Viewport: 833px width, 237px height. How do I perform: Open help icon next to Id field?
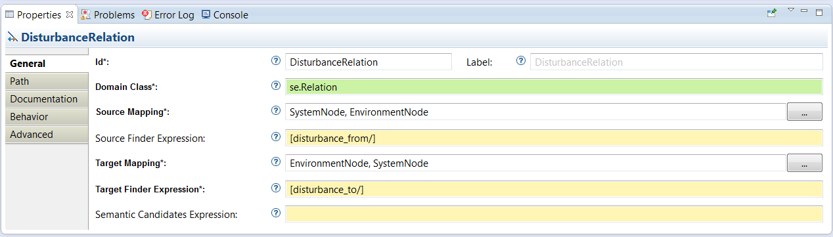click(276, 61)
